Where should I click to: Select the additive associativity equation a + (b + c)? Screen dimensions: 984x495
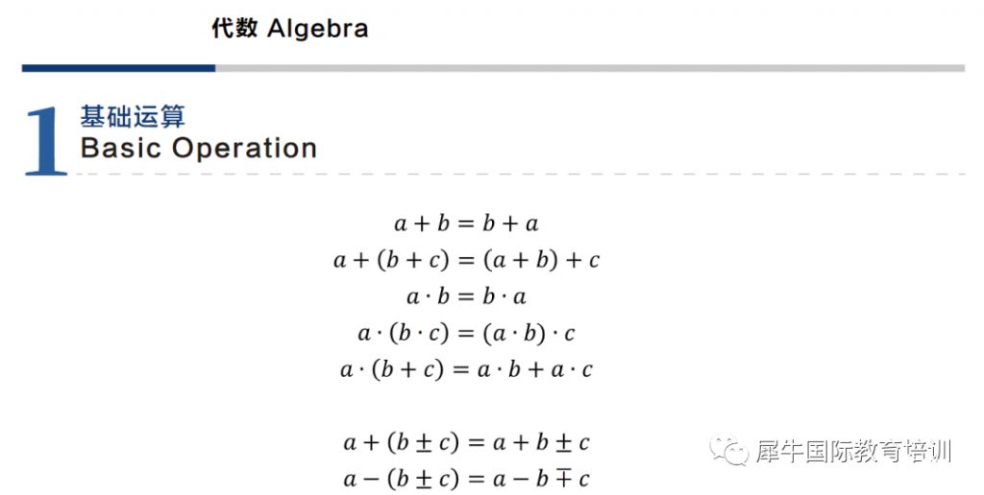tap(466, 260)
